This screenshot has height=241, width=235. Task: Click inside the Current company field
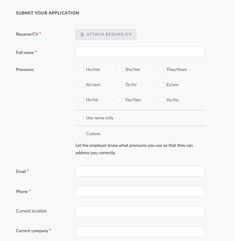point(140,231)
